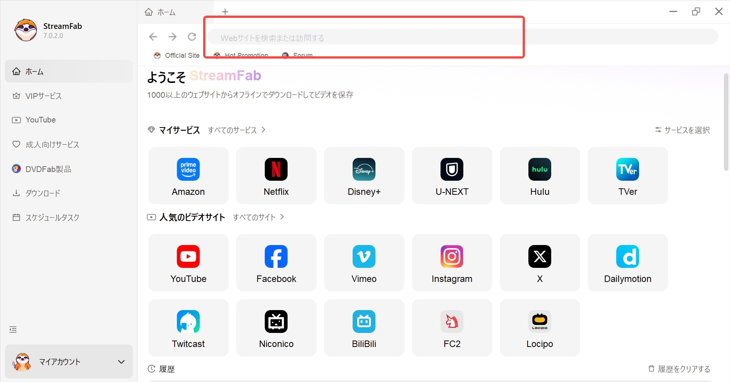Collapse the sidebar with the menu icon
730x382 pixels.
click(13, 329)
